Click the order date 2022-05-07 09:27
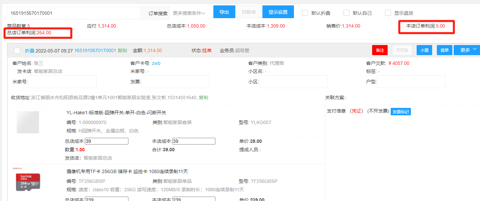Viewport: 480px width, 201px height. tap(54, 50)
